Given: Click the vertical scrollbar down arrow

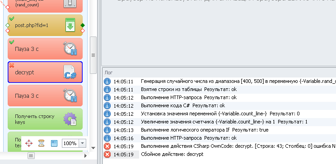Looking at the screenshot, I should pos(93,148).
